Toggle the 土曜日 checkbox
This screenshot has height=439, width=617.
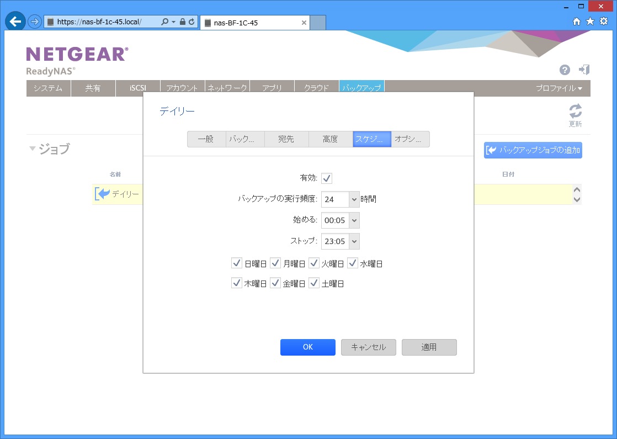pyautogui.click(x=314, y=283)
